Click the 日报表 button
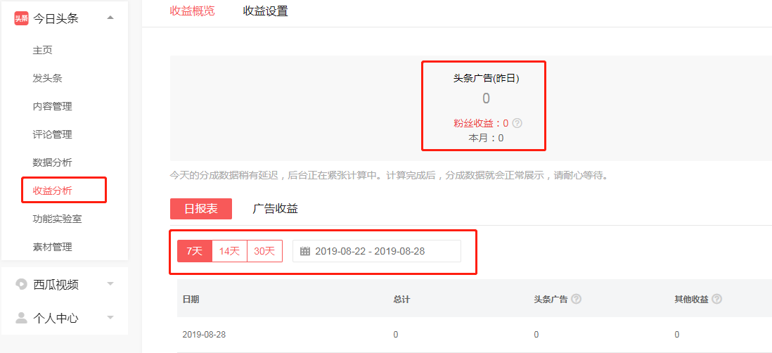772x353 pixels. pyautogui.click(x=201, y=209)
